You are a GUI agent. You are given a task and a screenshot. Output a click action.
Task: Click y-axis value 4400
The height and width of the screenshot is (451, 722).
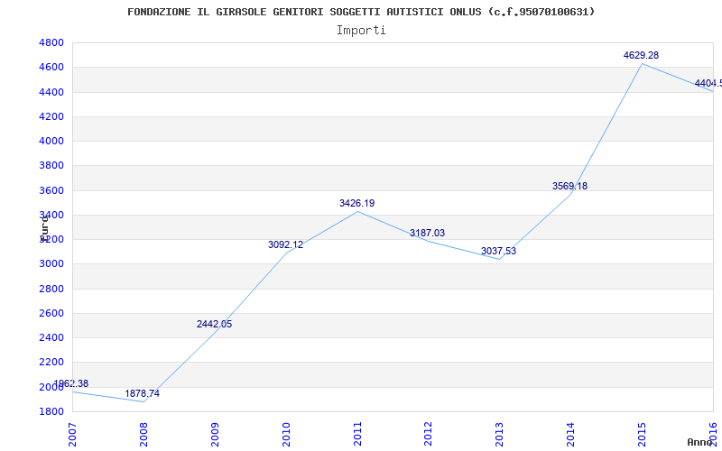(x=51, y=92)
